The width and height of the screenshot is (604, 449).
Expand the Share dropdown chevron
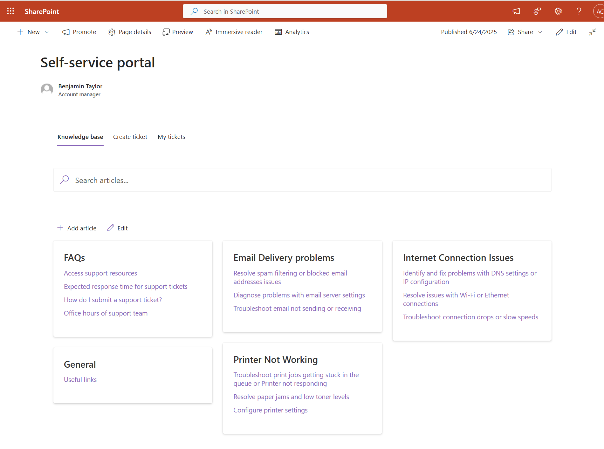tap(540, 32)
